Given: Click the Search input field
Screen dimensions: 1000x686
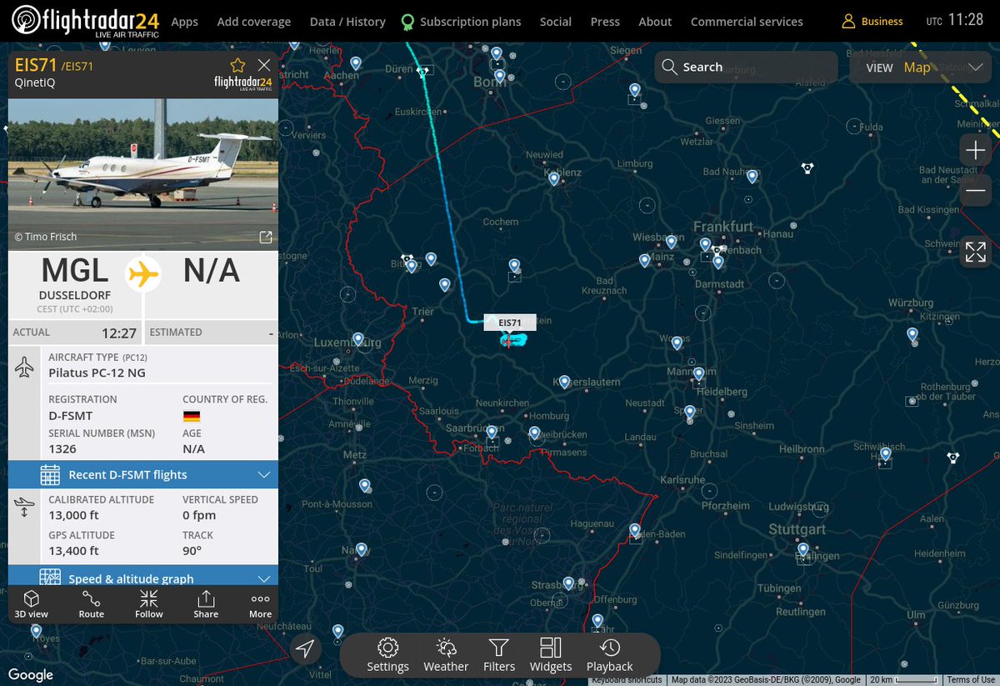Looking at the screenshot, I should coord(746,67).
